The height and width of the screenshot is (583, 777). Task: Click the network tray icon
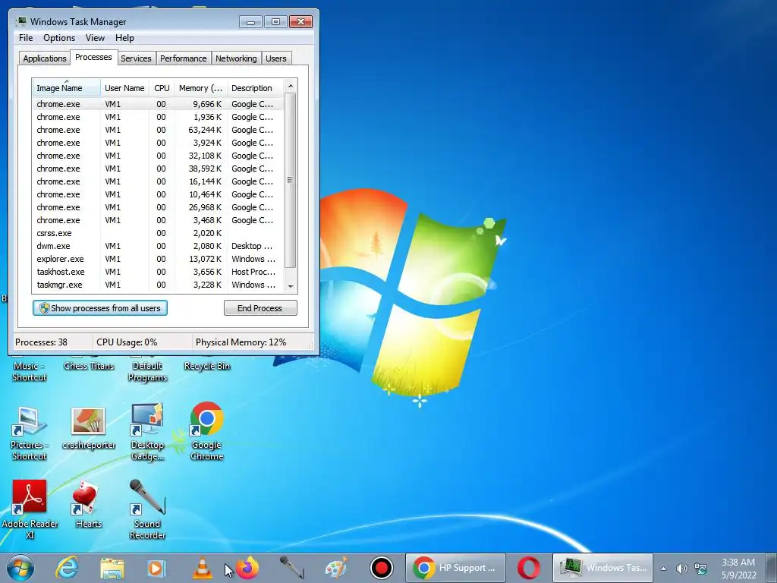(700, 569)
